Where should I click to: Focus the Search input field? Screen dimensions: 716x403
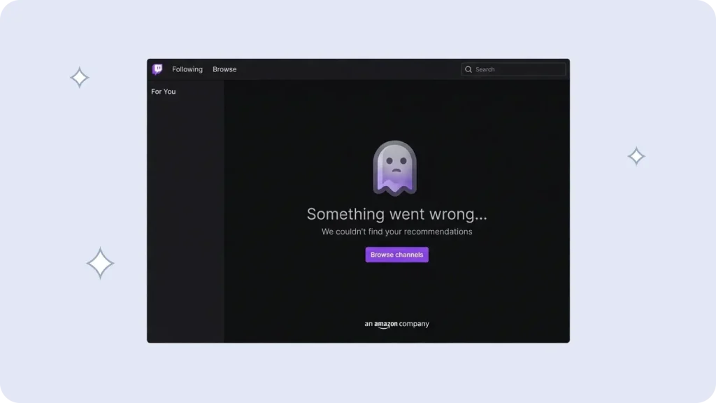point(517,69)
